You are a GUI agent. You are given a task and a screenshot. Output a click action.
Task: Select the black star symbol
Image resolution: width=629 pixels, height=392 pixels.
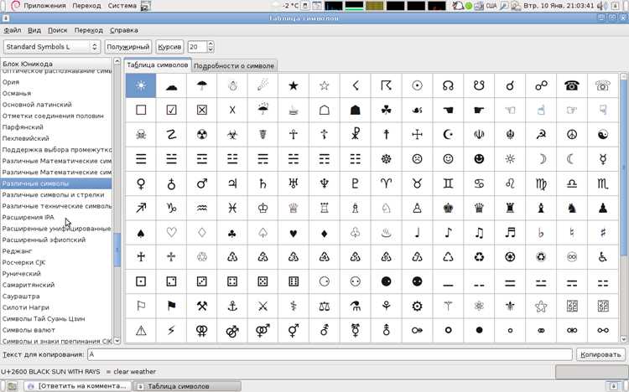[x=294, y=85]
